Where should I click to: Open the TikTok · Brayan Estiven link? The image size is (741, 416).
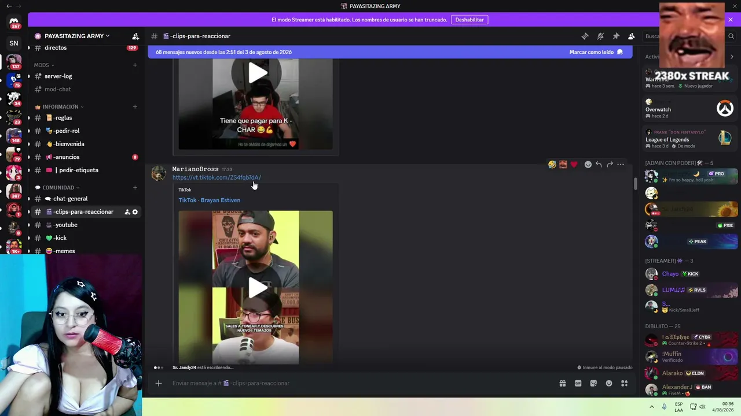tap(209, 200)
